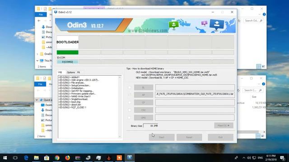Open Microsoft Store from the taskbar
289x162 pixels.
(x=47, y=158)
